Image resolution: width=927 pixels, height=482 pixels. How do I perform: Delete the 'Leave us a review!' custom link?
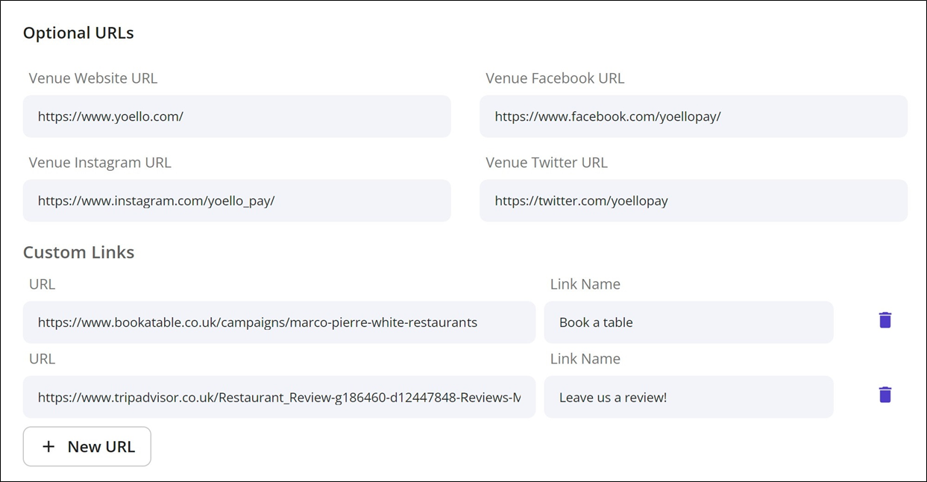(x=884, y=395)
